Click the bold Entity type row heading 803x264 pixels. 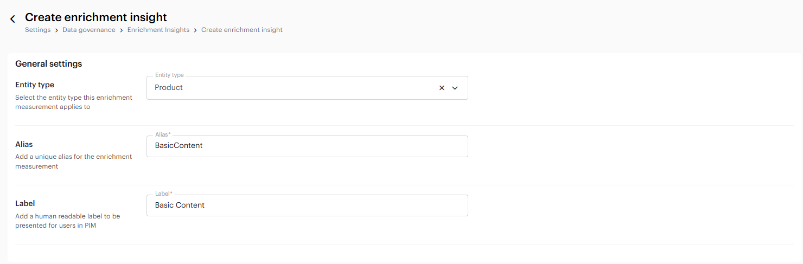pos(35,85)
